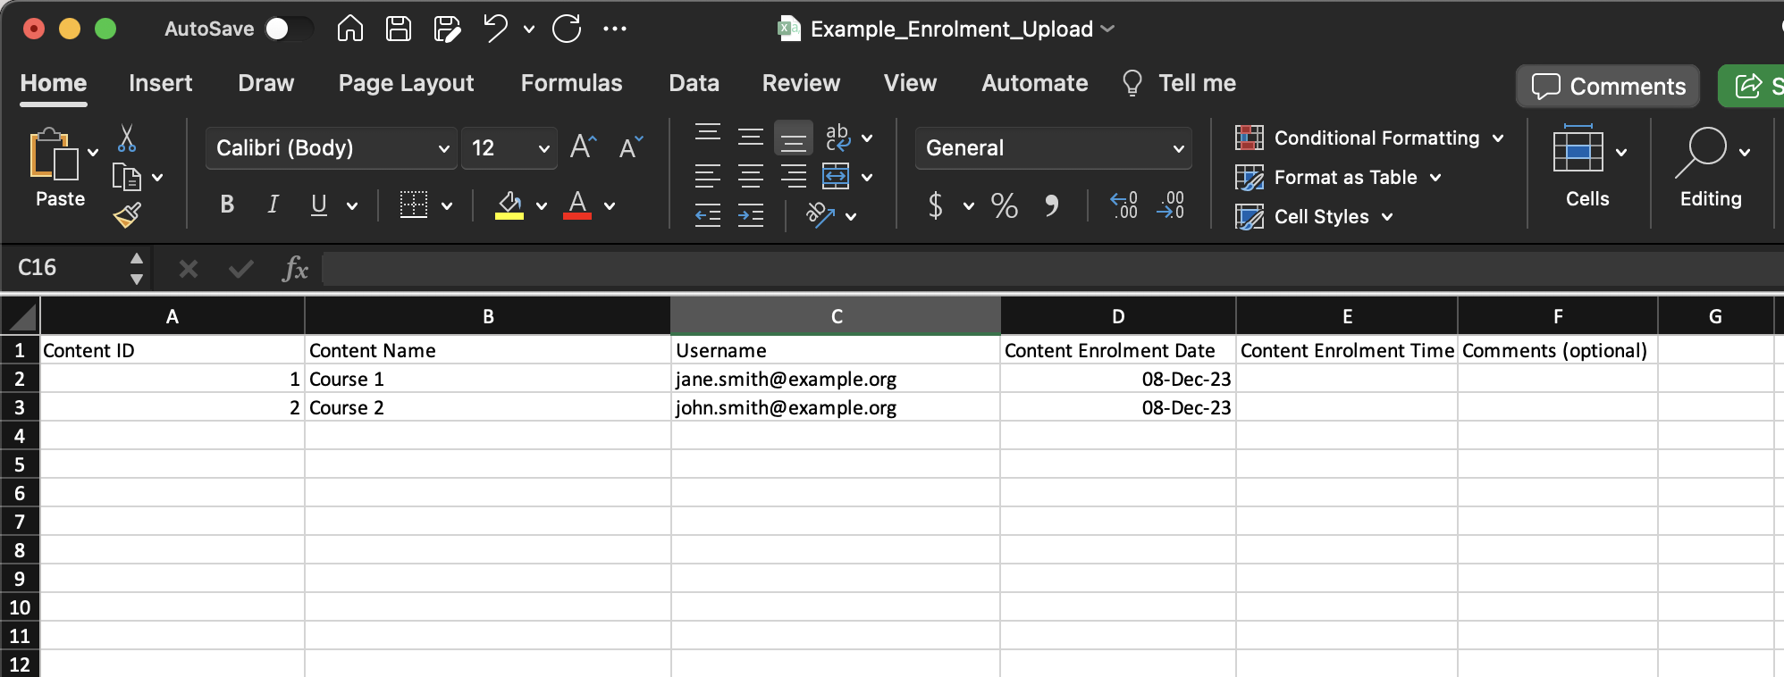
Task: Click into the formula bar field
Action: [1051, 268]
